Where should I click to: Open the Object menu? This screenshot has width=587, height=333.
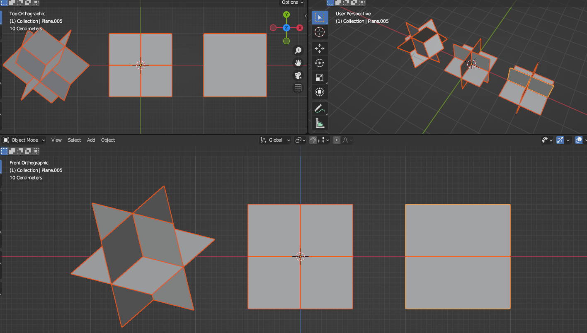108,140
